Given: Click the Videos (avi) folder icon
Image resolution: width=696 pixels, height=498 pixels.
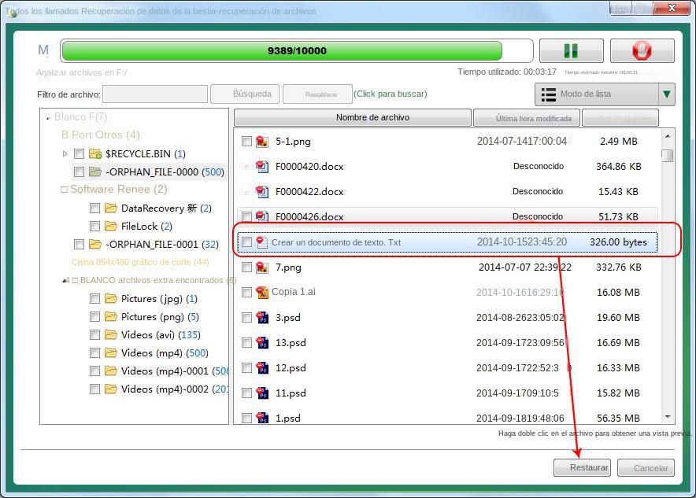Looking at the screenshot, I should tap(110, 335).
